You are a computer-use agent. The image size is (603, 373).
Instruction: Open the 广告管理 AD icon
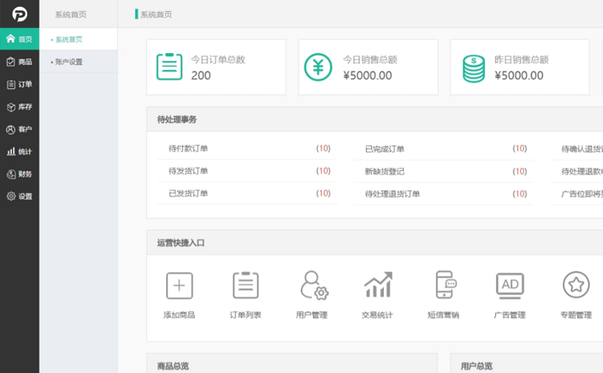509,285
